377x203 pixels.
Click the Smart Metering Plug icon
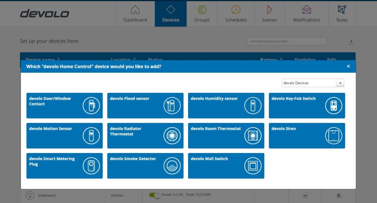coord(91,166)
